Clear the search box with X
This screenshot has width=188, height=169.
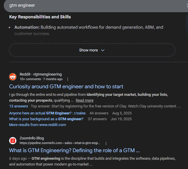tap(187, 5)
